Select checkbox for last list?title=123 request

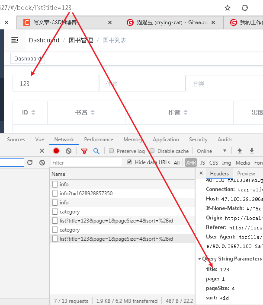[55, 238]
